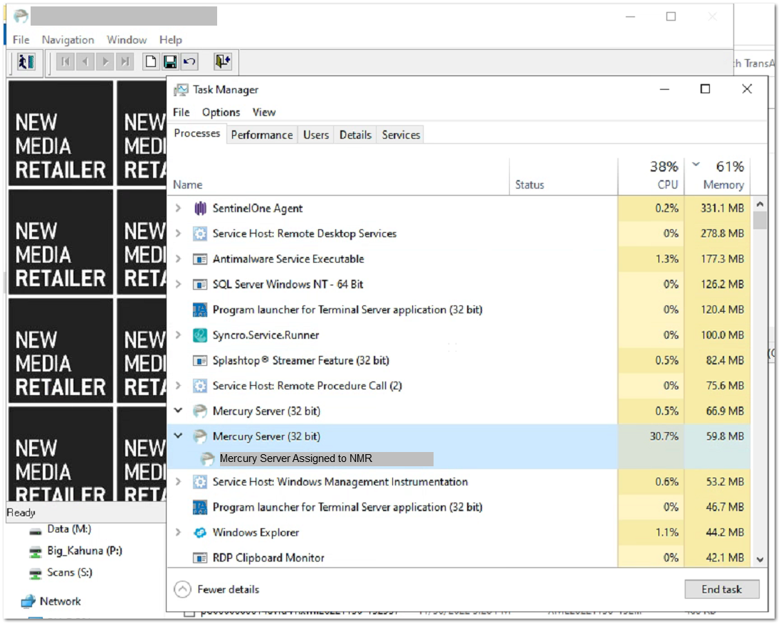Open the Navigation menu
Viewport: 781px width, 625px height.
68,40
